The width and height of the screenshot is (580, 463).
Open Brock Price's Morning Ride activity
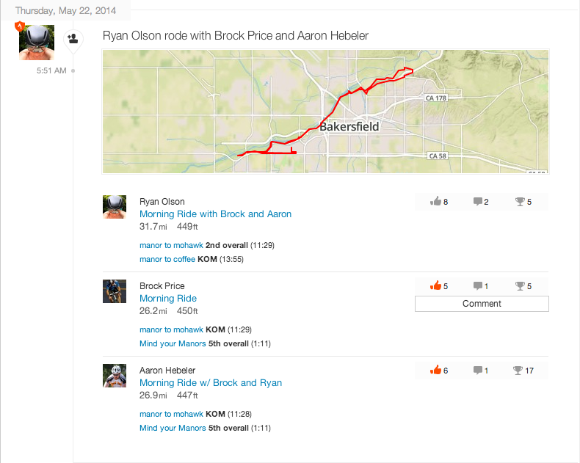tap(168, 299)
